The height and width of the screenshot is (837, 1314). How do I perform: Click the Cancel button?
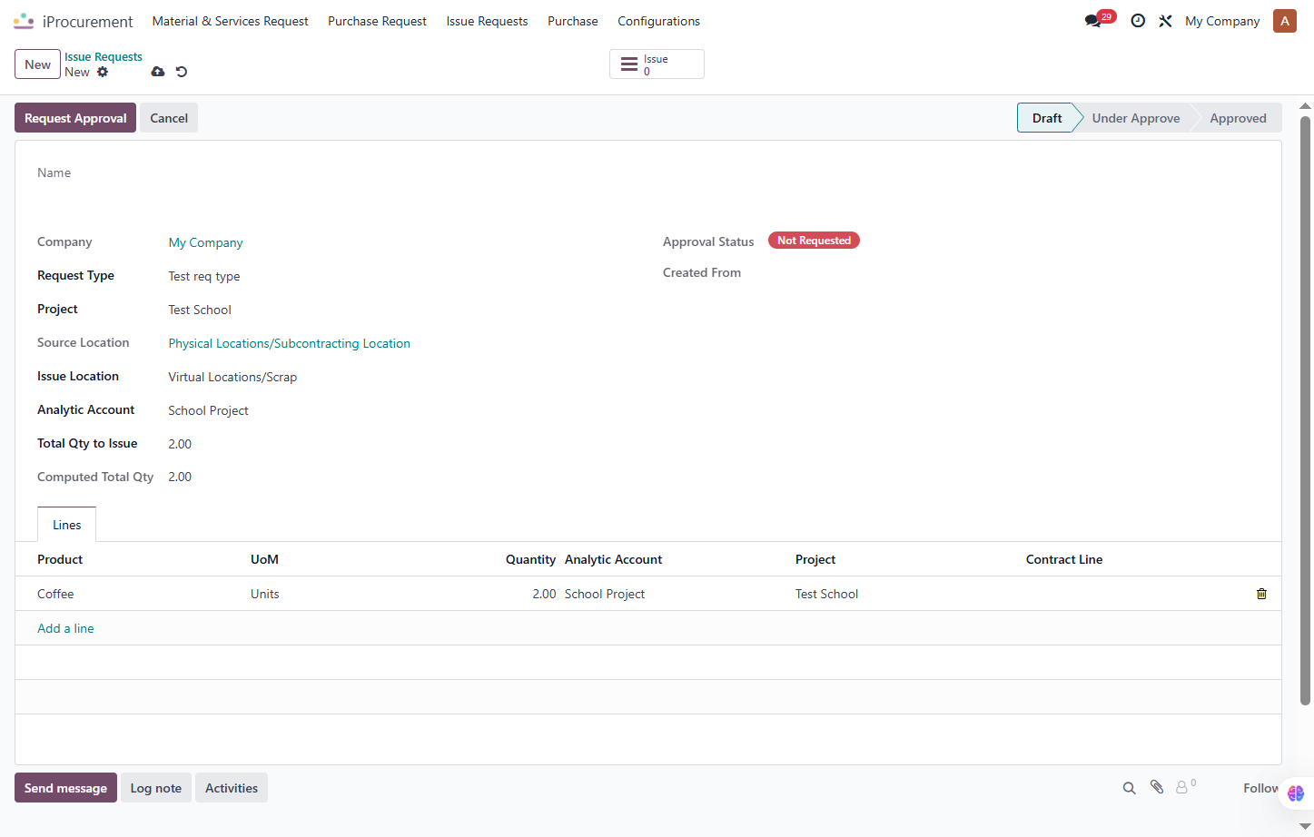click(x=169, y=118)
